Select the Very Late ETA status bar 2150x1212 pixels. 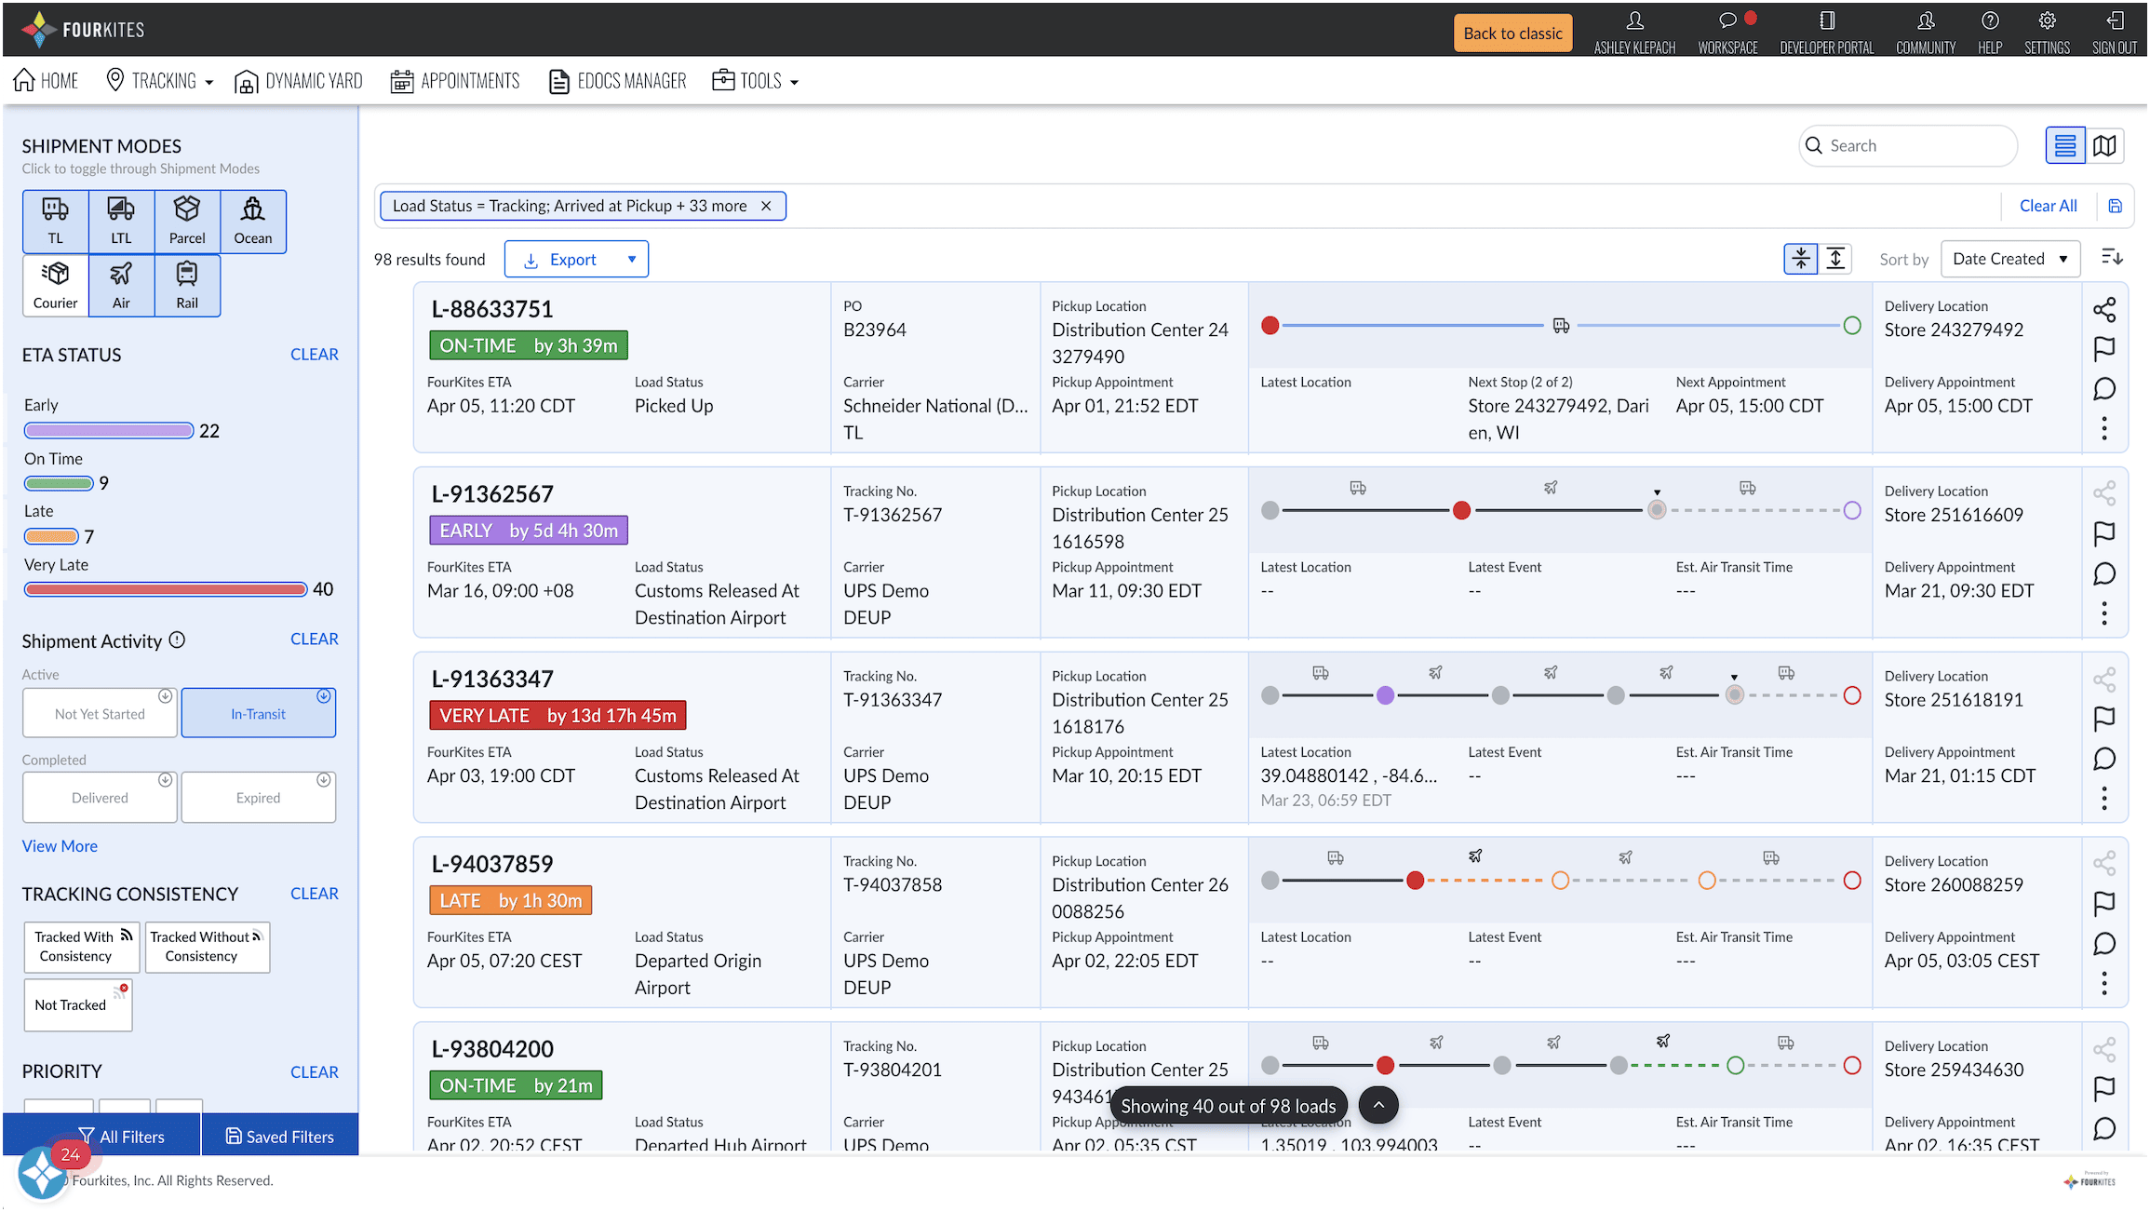(166, 589)
